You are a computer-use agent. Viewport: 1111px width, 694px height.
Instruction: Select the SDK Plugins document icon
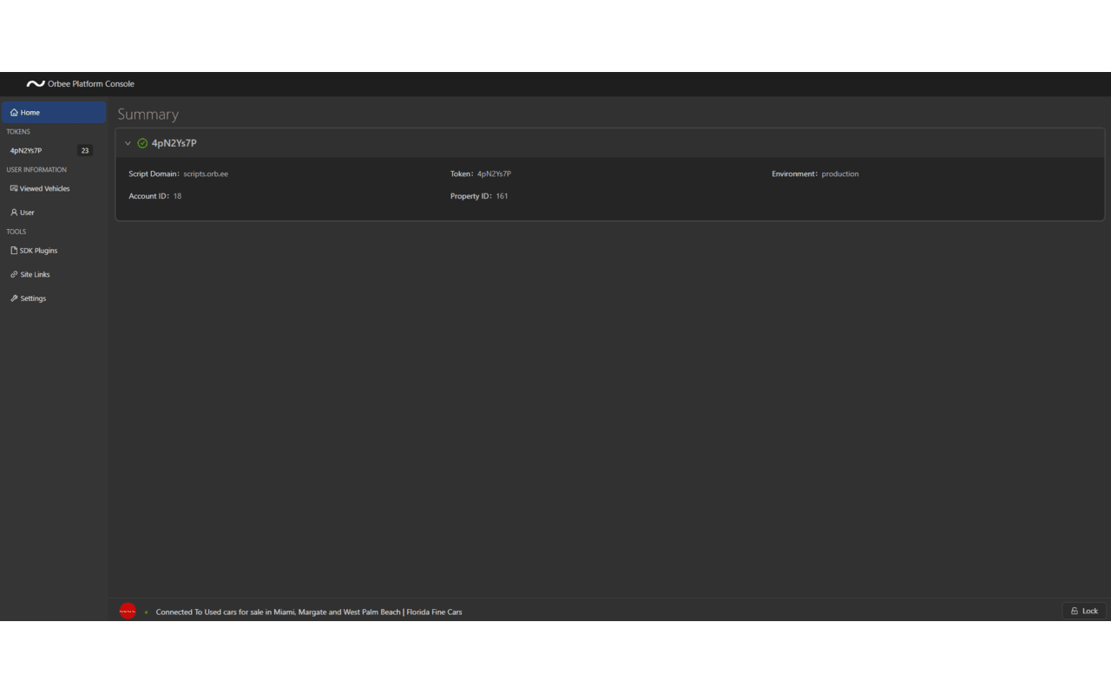pos(12,251)
